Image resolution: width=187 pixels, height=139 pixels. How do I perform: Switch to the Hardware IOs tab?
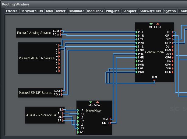32,11
